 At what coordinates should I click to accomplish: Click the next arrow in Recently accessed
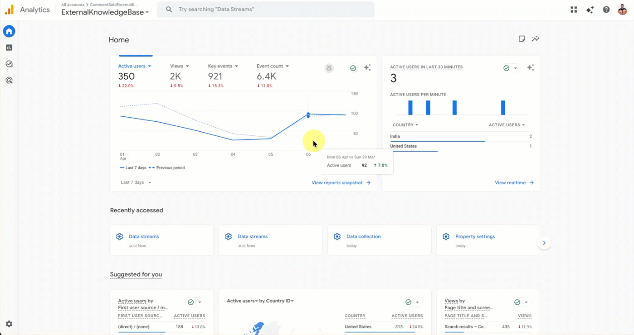point(544,243)
